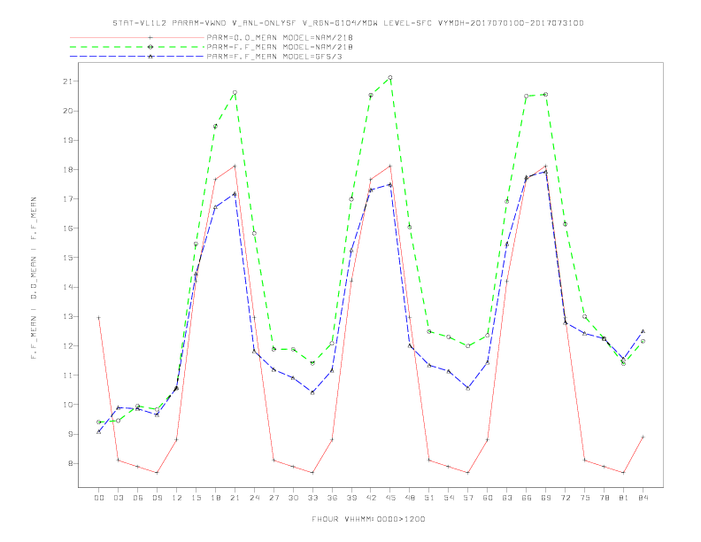Click x-axis forecast hour label 81

pos(624,498)
